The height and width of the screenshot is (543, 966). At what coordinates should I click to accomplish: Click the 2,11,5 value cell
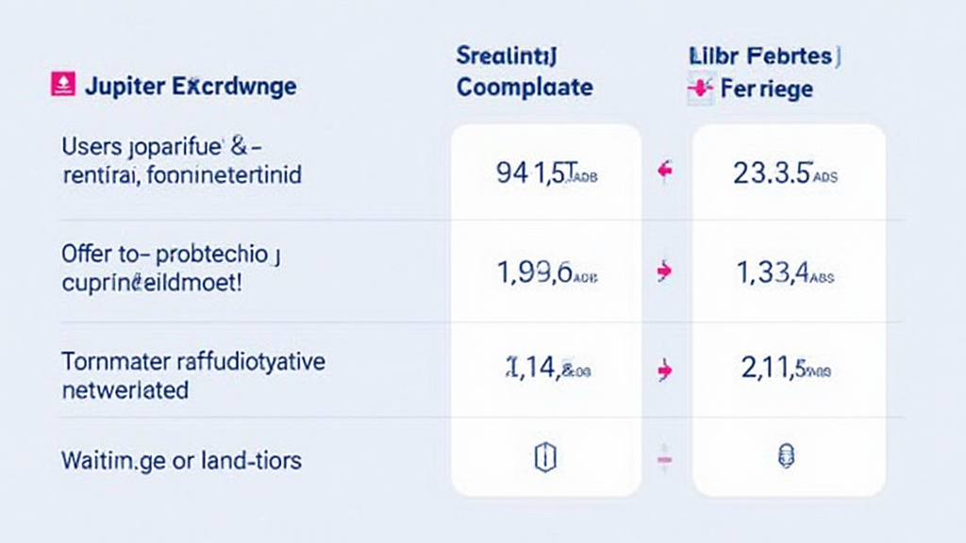(785, 370)
